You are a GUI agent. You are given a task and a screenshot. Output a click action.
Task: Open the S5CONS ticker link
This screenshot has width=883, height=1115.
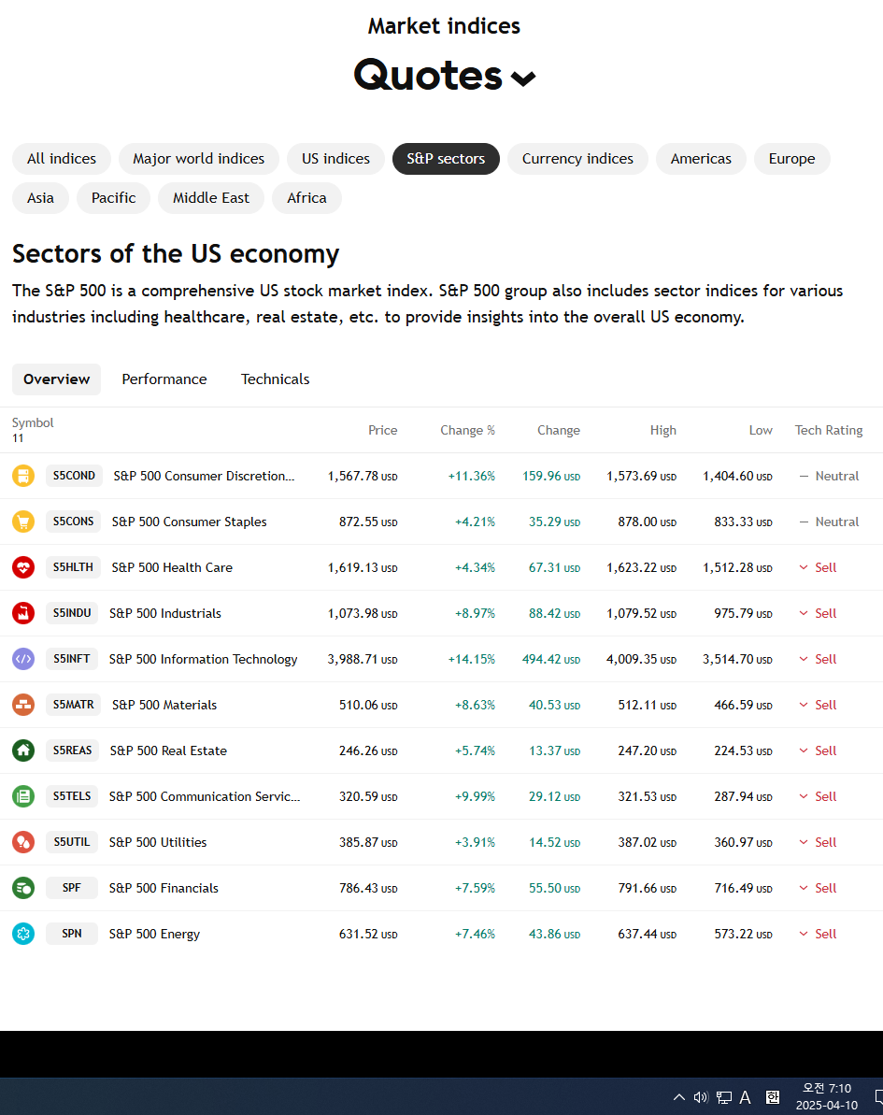point(73,522)
